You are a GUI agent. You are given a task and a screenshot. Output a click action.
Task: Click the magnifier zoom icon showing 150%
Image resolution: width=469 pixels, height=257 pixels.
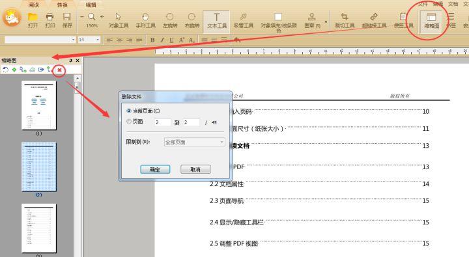[92, 17]
